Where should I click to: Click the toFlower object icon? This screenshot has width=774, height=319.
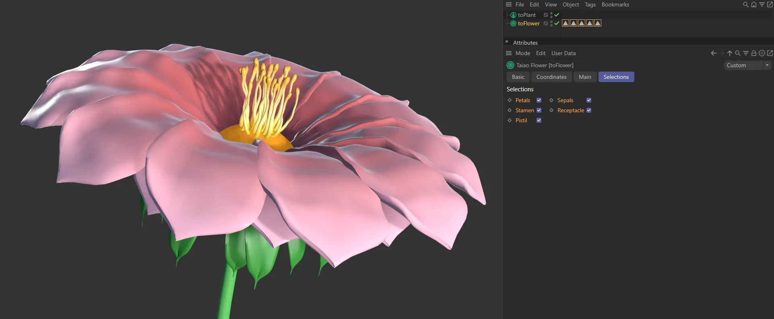(513, 23)
